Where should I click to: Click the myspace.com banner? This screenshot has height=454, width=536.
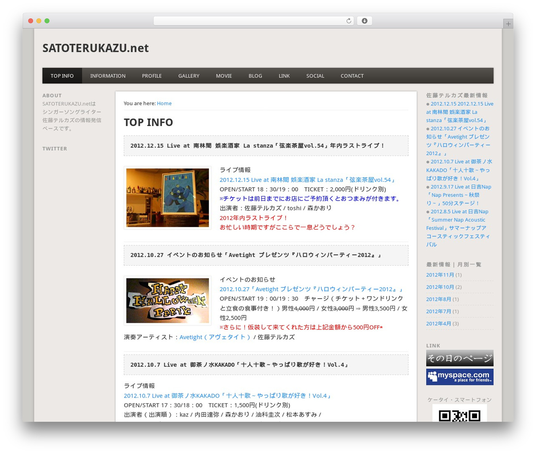click(x=460, y=377)
